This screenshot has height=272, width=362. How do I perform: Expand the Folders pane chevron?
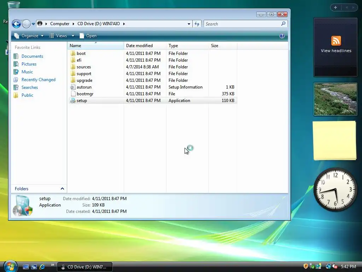coord(62,189)
